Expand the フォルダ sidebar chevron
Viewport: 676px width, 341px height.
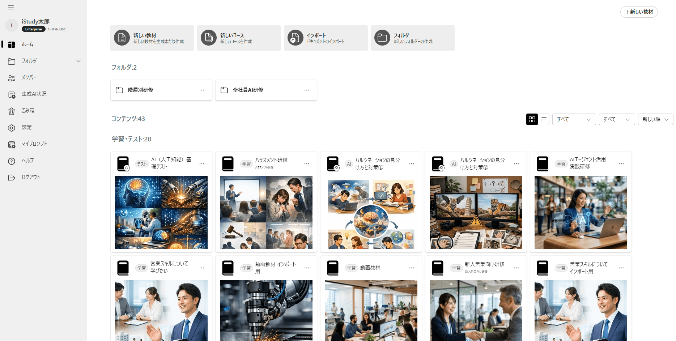(78, 61)
